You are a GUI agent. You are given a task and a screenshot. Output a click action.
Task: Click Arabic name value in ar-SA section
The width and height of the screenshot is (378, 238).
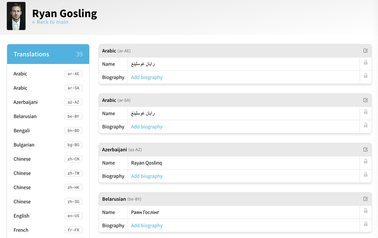tap(143, 113)
